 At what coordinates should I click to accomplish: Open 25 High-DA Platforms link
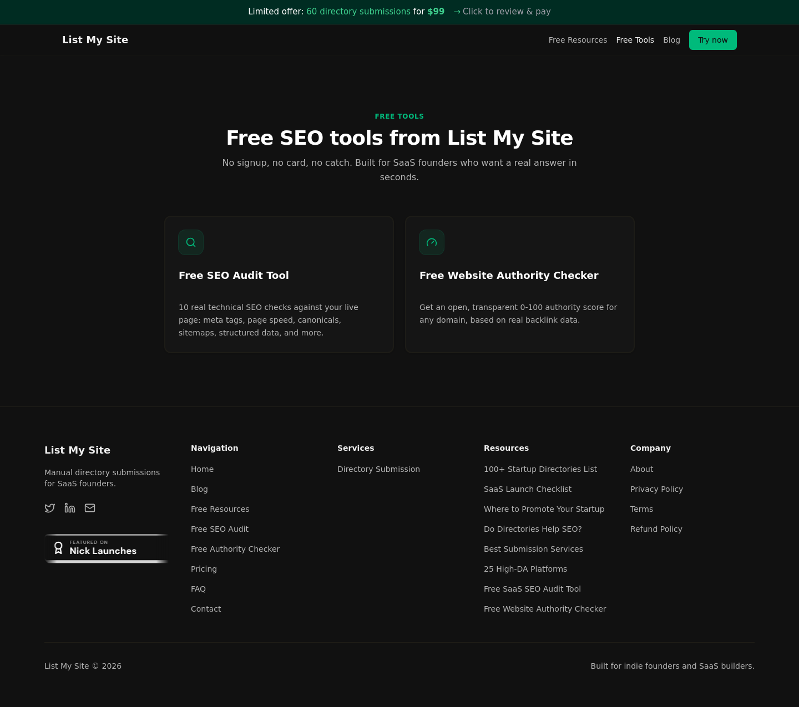point(525,569)
